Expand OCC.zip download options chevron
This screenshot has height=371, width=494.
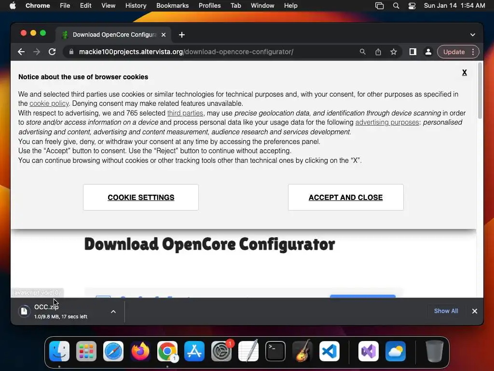113,312
